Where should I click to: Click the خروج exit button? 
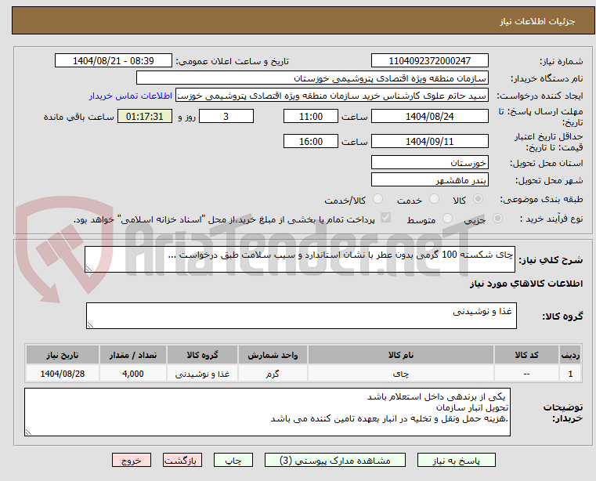point(132,460)
